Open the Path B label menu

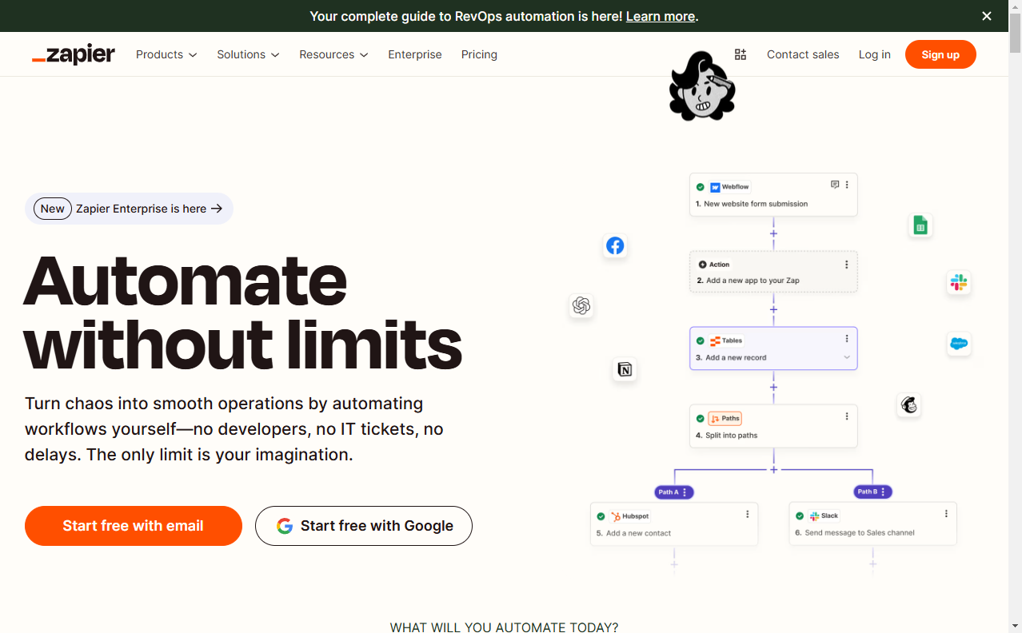tap(872, 492)
